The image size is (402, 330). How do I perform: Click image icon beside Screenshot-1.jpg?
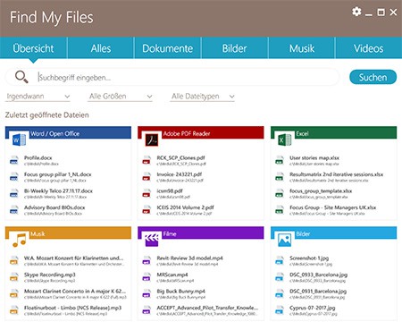(x=280, y=260)
